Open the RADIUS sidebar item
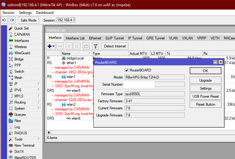Viewport: 235px width, 159px height. click(21, 133)
